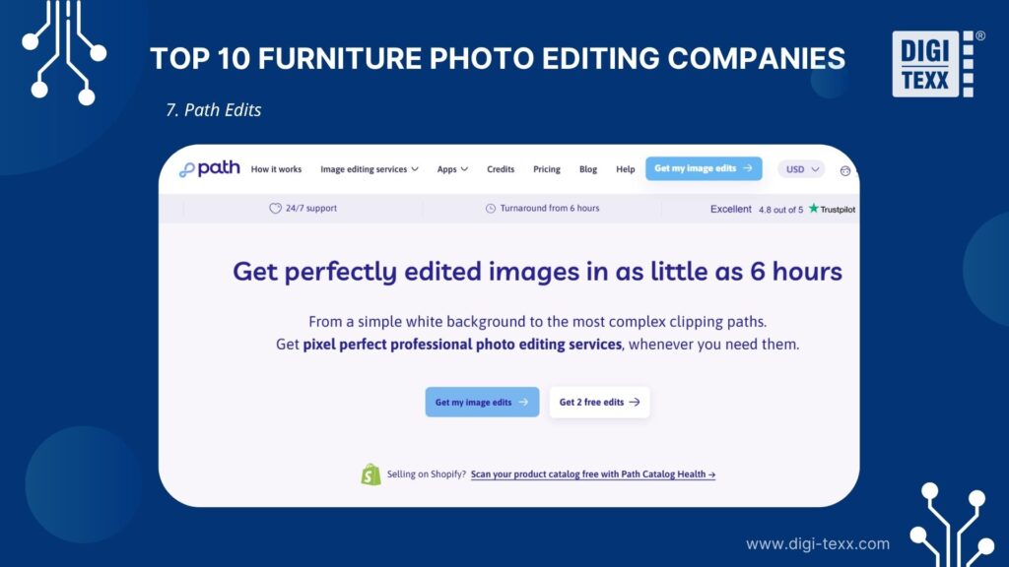Open the Help page
The width and height of the screenshot is (1009, 567).
(626, 169)
